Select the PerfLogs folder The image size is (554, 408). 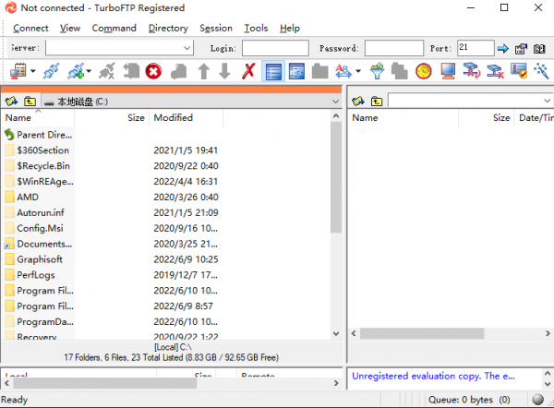tap(30, 274)
